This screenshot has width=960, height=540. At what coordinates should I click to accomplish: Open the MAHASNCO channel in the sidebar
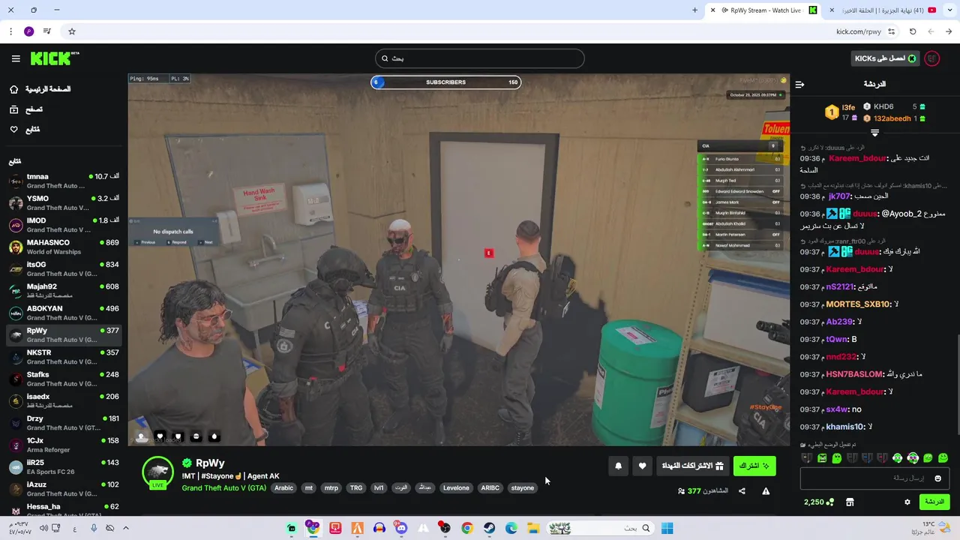click(64, 247)
